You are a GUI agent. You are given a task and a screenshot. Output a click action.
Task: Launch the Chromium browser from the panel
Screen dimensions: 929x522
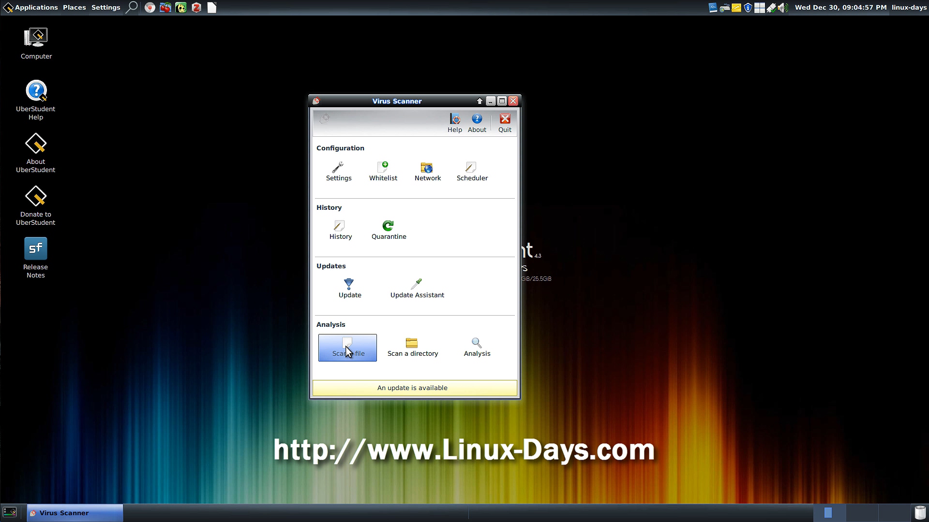point(150,8)
